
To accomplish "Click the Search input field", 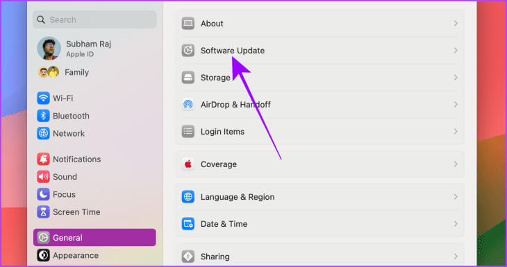I will [94, 19].
